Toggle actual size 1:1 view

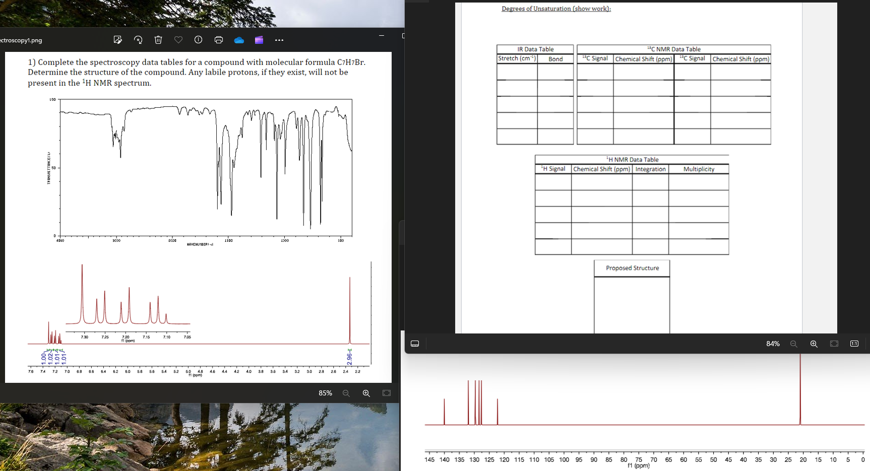click(x=854, y=344)
